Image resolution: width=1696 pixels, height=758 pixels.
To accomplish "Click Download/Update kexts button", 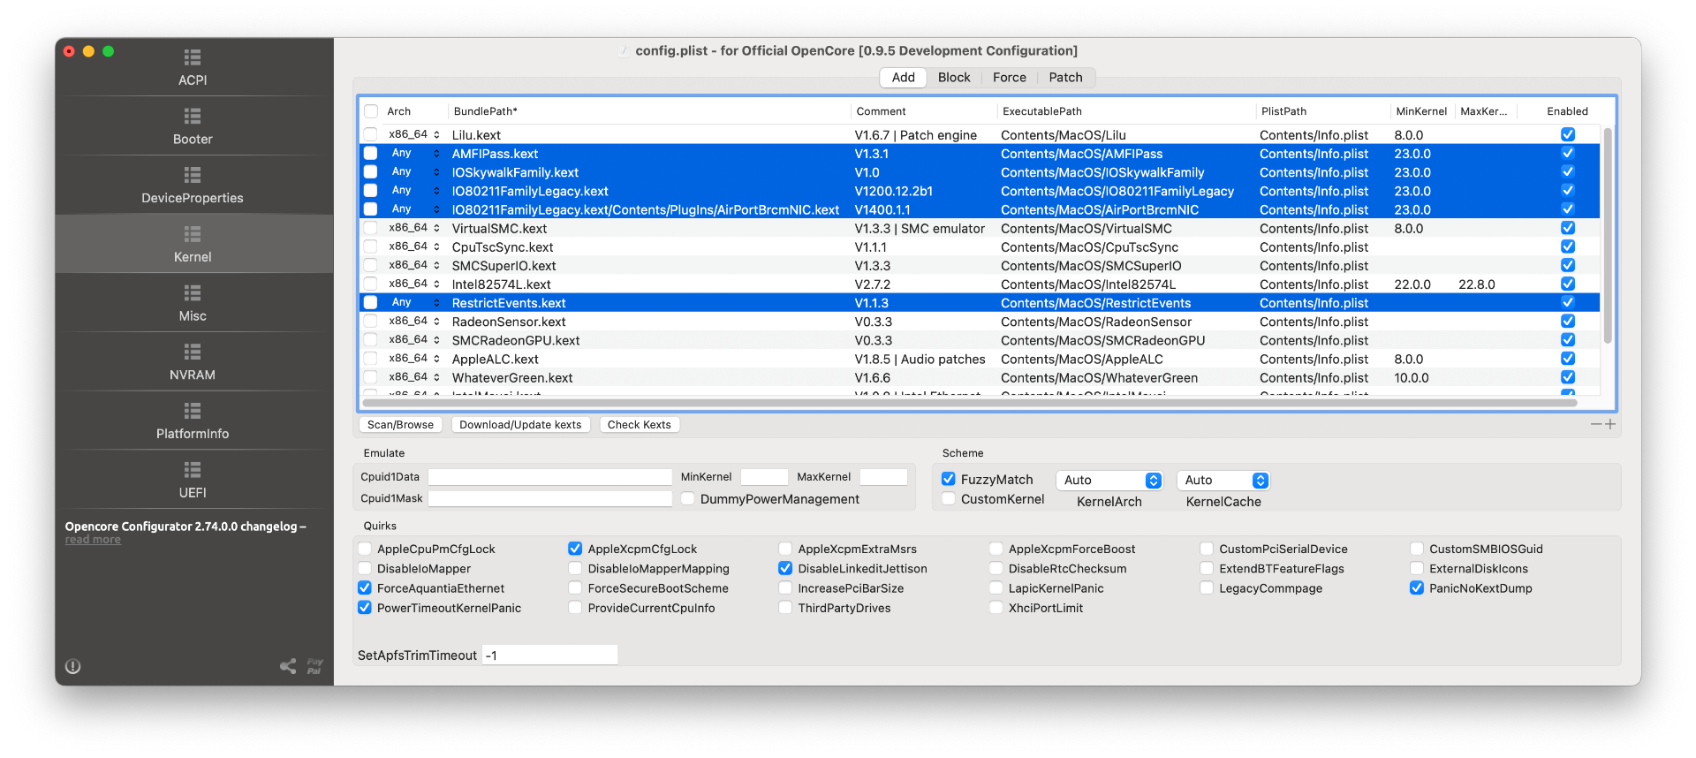I will (x=520, y=425).
